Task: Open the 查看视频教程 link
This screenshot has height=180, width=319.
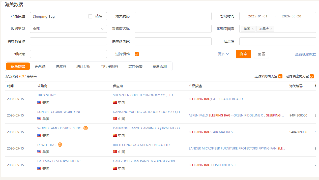Action: (306, 54)
